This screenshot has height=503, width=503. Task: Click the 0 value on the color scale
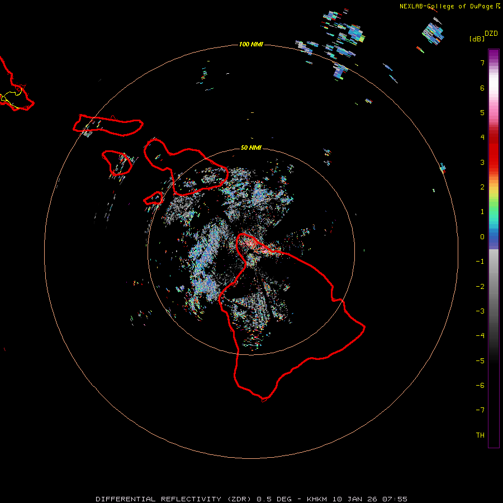click(482, 237)
